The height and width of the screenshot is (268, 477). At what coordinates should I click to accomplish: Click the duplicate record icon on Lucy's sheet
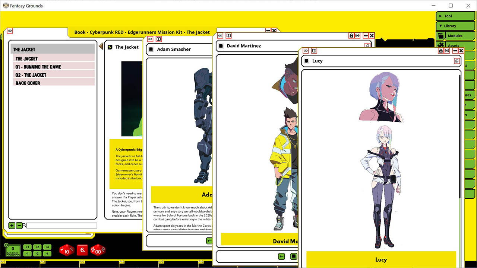pos(457,61)
